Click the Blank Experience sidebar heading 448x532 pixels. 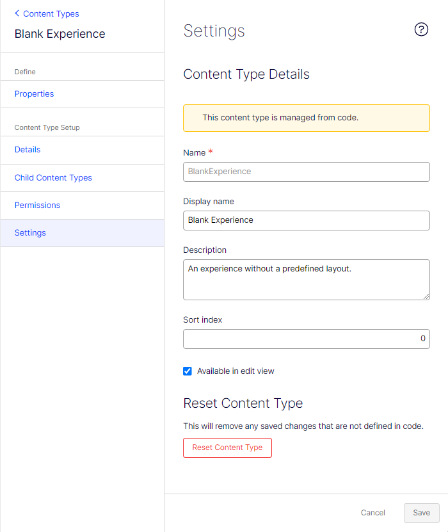pos(60,34)
